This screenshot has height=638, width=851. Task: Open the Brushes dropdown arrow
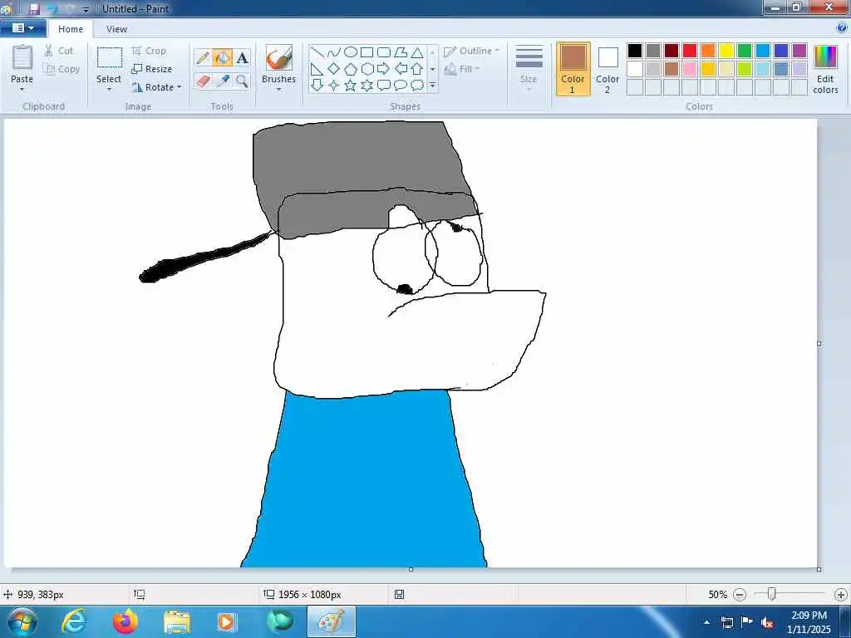point(279,90)
